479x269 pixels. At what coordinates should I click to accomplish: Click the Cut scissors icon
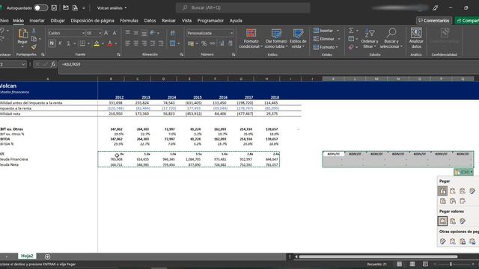(34, 31)
